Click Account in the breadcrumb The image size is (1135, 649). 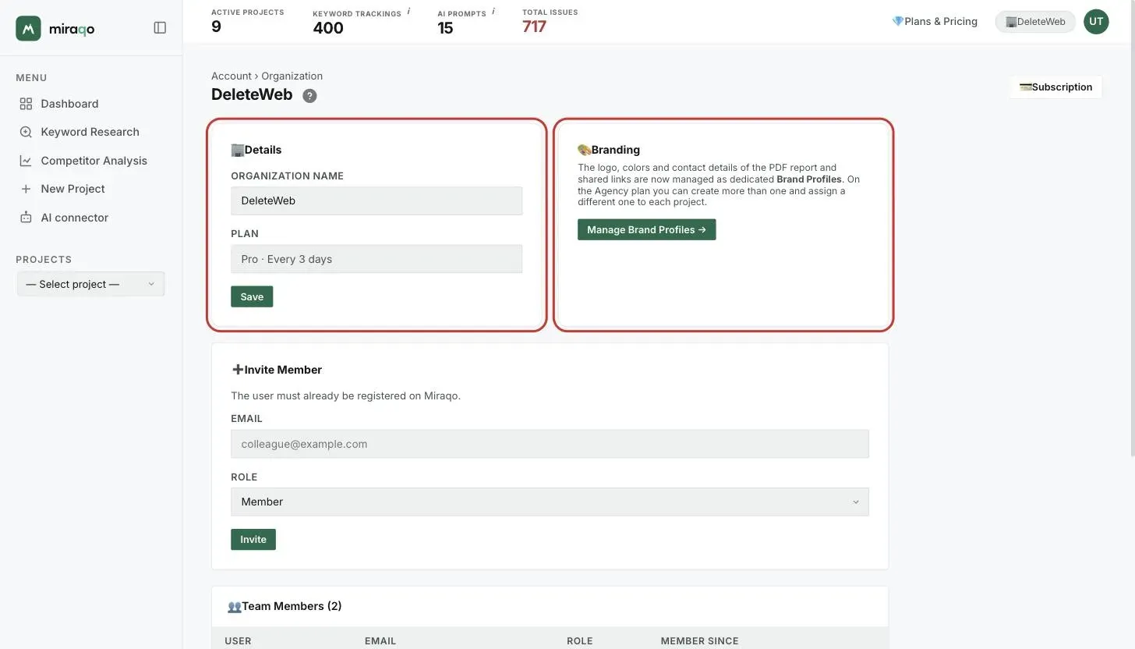point(232,76)
